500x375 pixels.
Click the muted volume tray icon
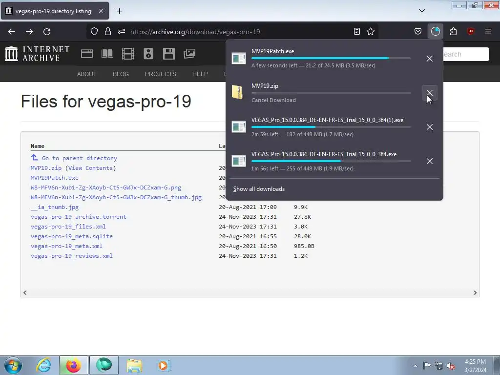click(x=450, y=366)
